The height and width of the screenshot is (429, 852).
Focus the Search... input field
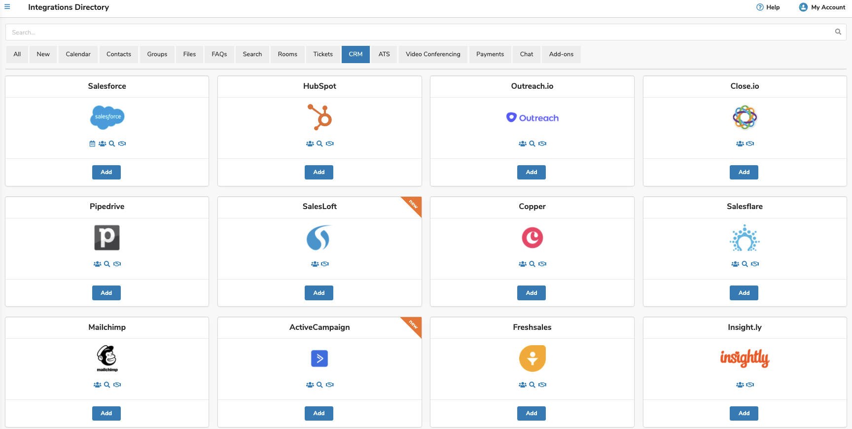tap(426, 32)
